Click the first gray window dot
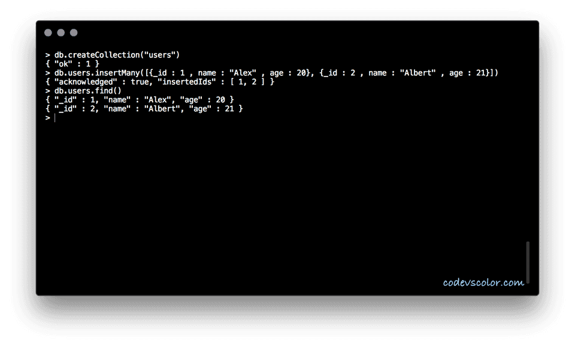 (48, 33)
